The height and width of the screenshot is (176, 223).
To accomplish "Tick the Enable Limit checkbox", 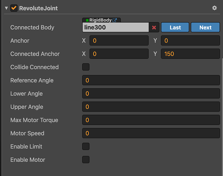I will (86, 146).
